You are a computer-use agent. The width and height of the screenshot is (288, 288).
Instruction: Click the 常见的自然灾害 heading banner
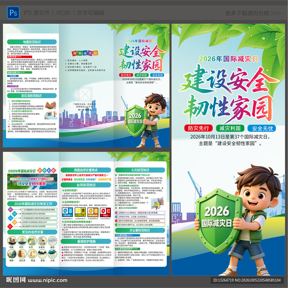click(x=32, y=232)
